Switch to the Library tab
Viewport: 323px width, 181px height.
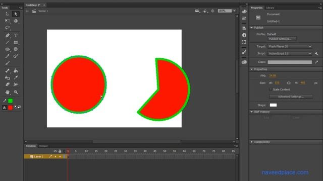tap(270, 8)
